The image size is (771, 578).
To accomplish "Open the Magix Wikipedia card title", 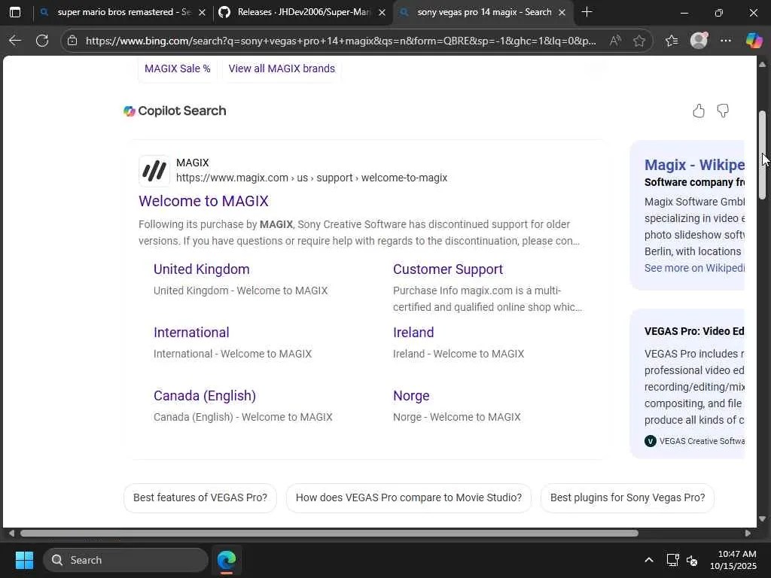I will (694, 165).
